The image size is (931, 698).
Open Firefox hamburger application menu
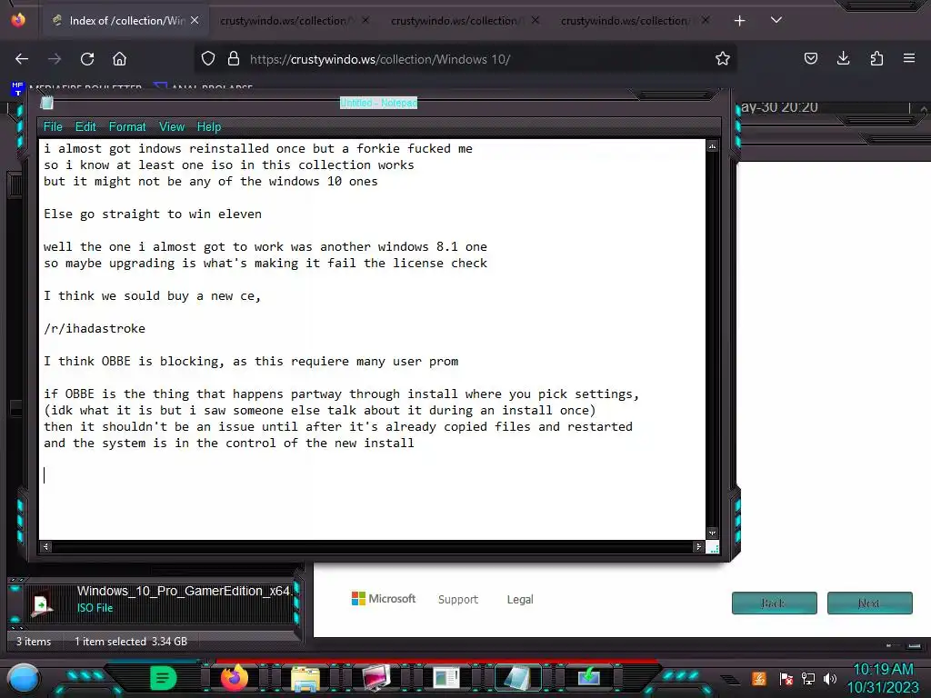coord(908,59)
